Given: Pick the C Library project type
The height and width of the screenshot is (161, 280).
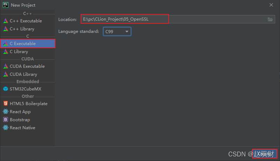Looking at the screenshot, I should click(x=28, y=52).
